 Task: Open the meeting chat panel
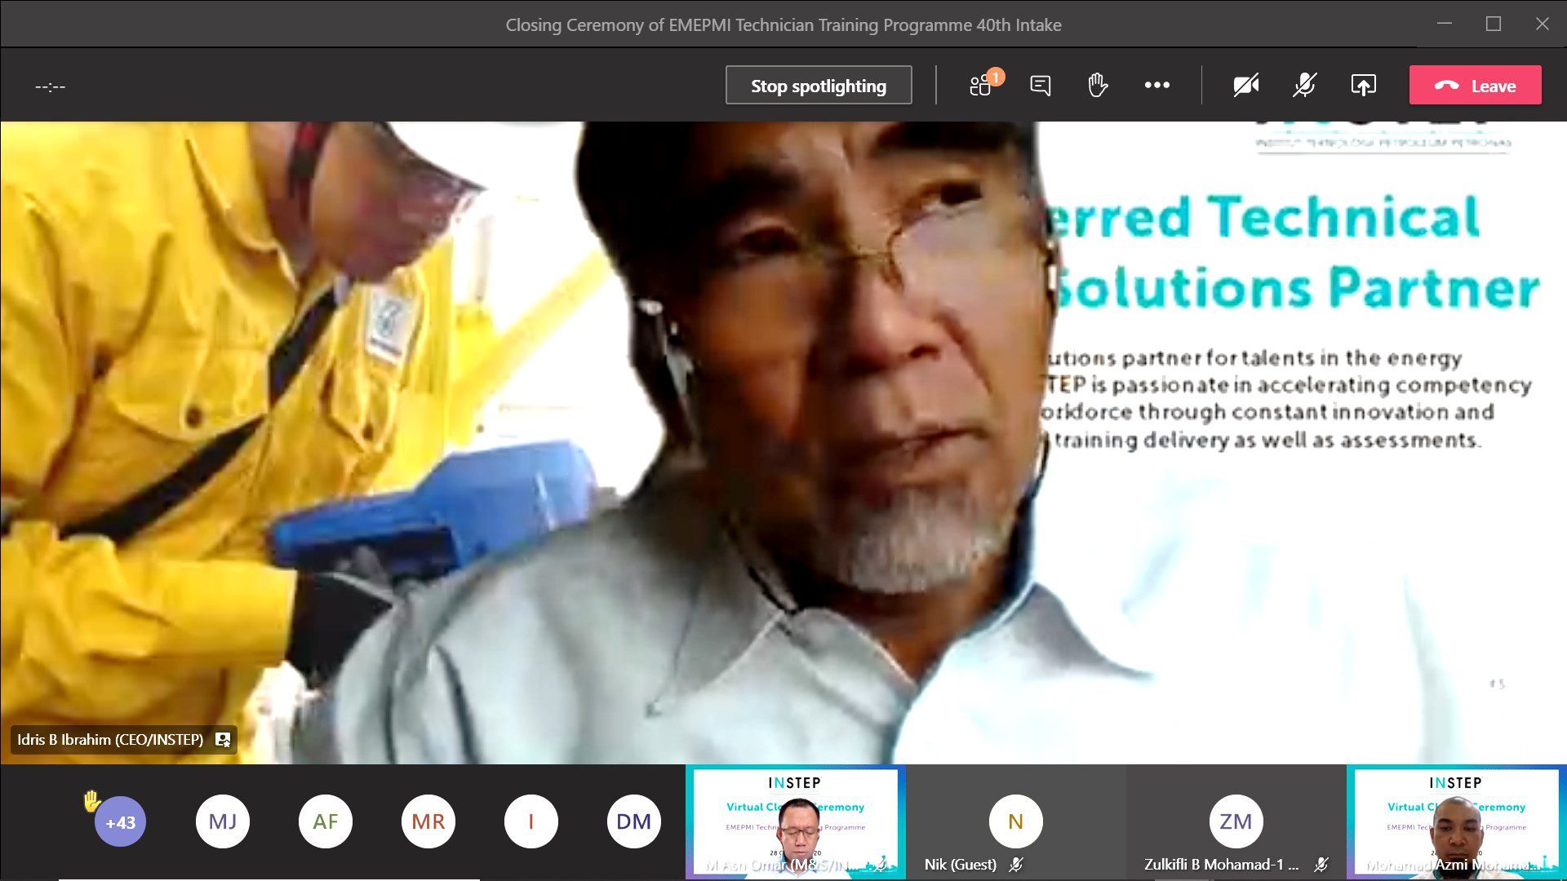tap(1040, 85)
